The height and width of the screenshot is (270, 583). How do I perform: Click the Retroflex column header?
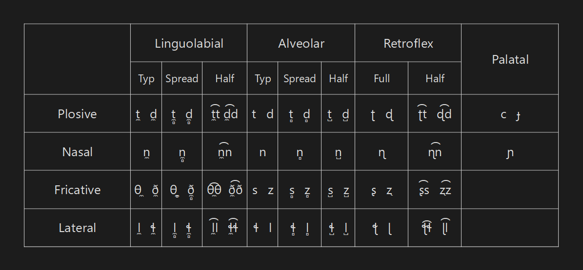[408, 43]
